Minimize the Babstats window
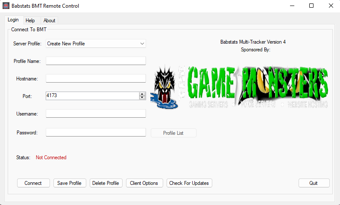The image size is (340, 205). point(292,6)
